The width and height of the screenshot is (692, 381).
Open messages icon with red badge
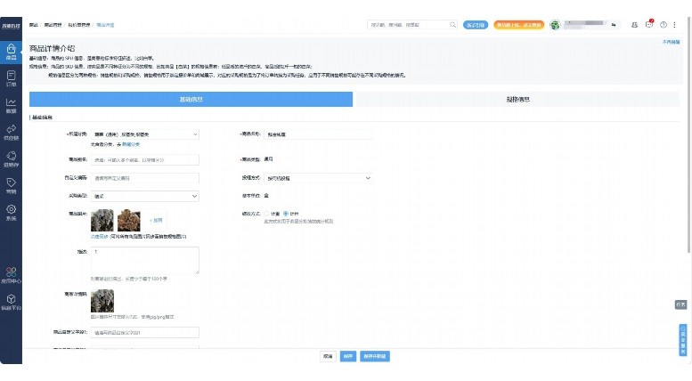point(648,24)
